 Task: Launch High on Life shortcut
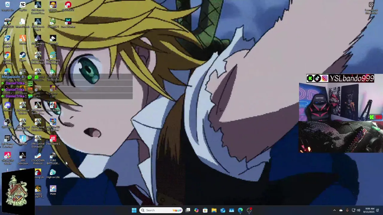pyautogui.click(x=53, y=173)
